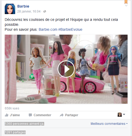132x136 pixels.
Task: Select Commenter to write a comment
Action: tap(40, 115)
